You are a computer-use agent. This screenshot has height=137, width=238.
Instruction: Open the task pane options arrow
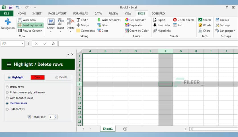point(68,54)
